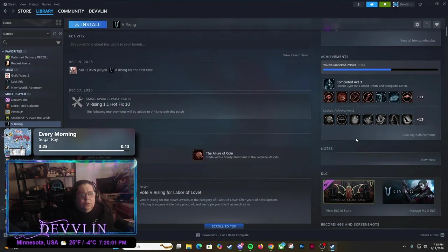The width and height of the screenshot is (448, 252).
Task: Open Dracula's Relics Pack DLC thumbnail
Action: 349,192
